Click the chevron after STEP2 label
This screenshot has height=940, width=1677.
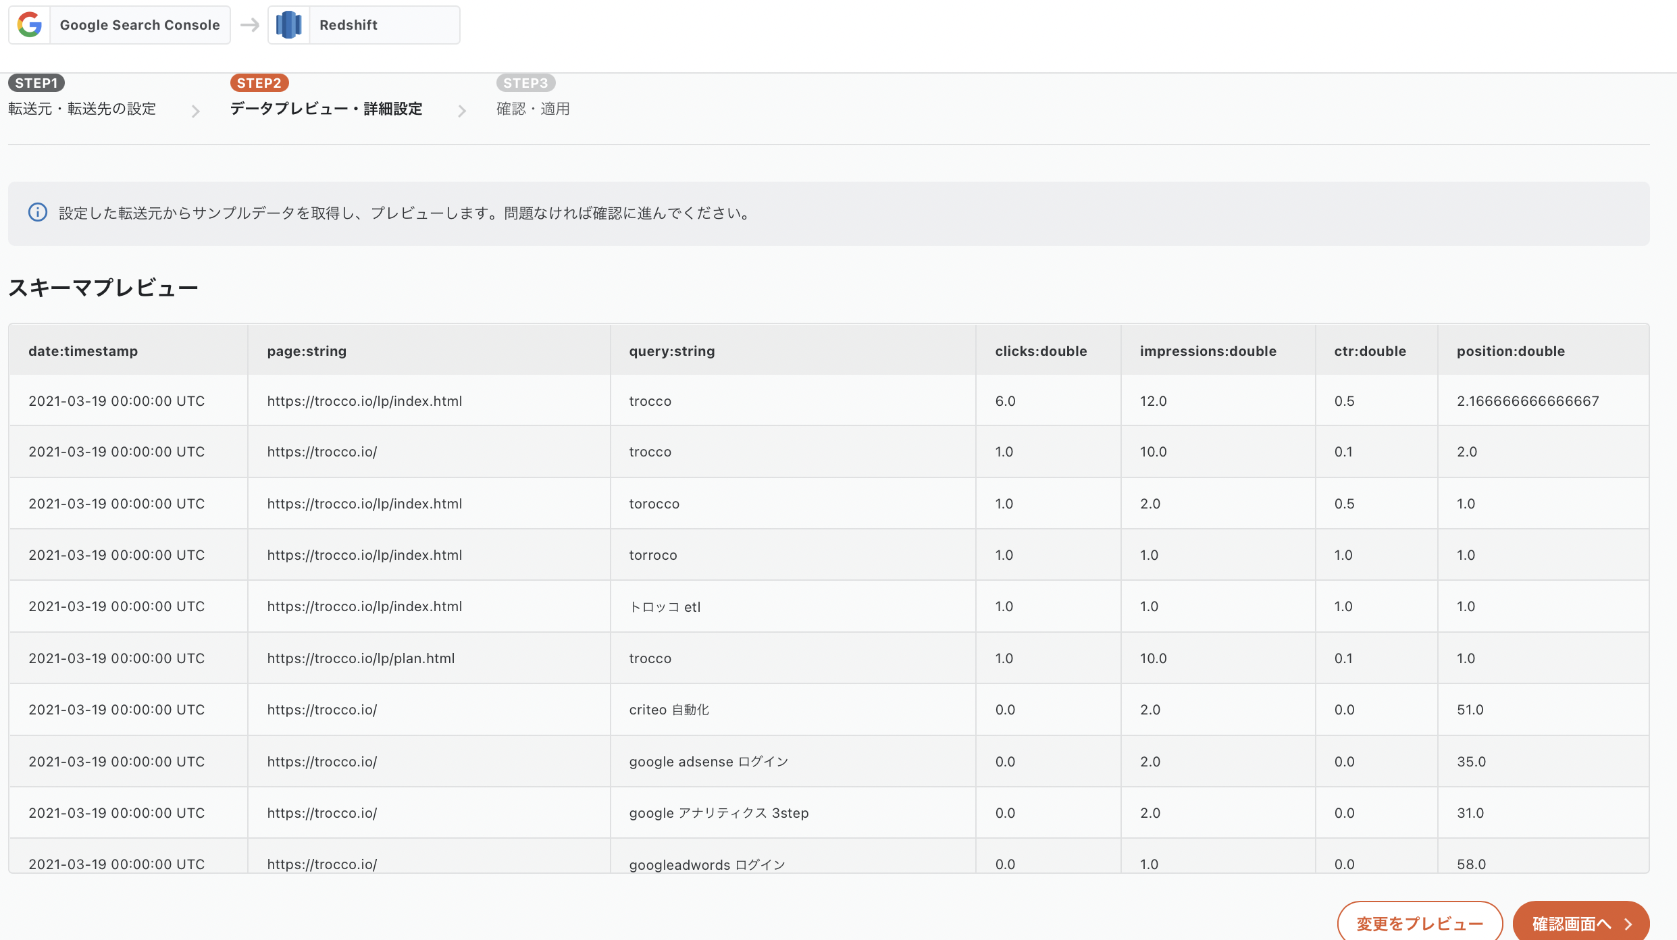click(x=462, y=111)
